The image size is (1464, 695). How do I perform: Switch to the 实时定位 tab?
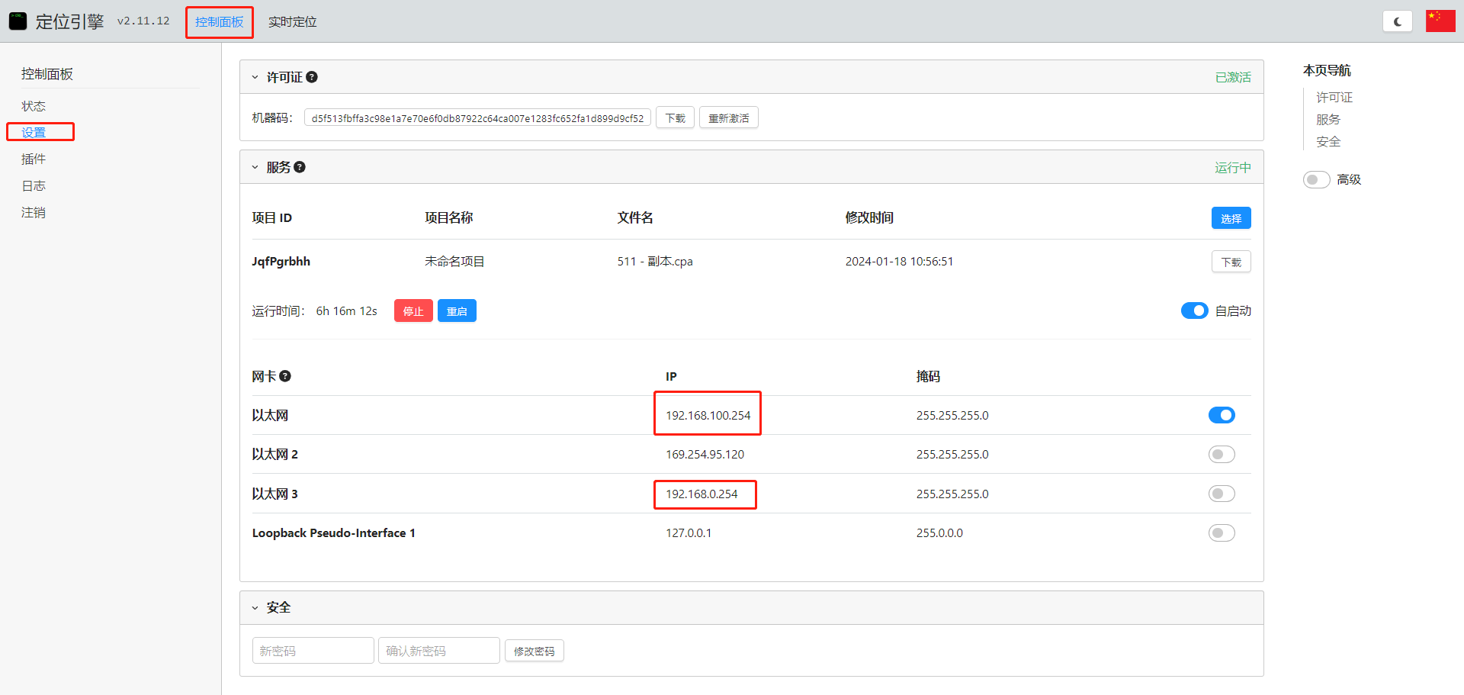tap(292, 22)
